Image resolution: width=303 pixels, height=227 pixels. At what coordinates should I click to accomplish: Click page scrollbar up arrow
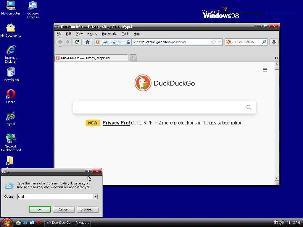[277, 64]
